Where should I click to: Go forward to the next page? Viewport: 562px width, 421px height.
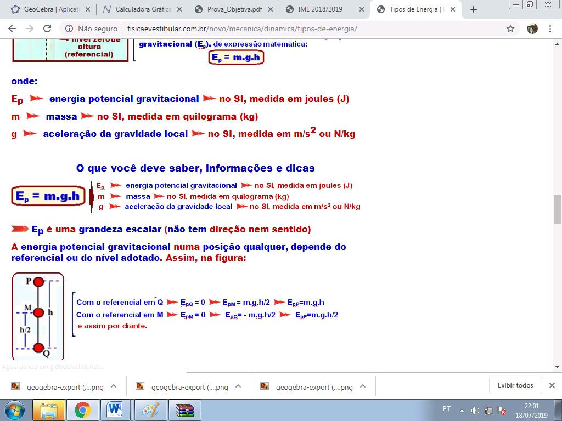point(30,29)
